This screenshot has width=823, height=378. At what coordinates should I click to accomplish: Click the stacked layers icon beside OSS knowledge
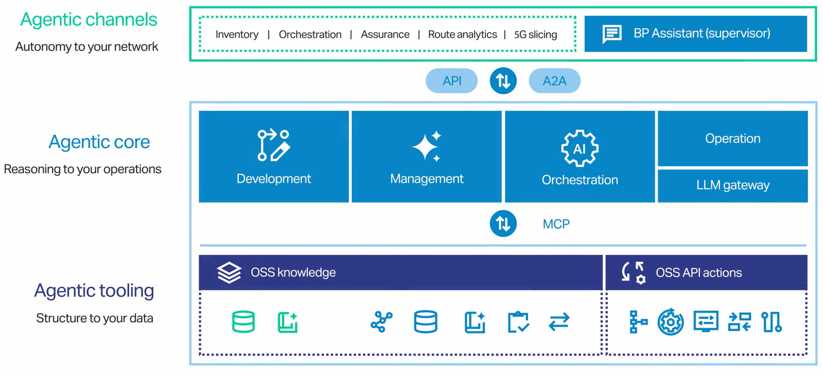[229, 273]
